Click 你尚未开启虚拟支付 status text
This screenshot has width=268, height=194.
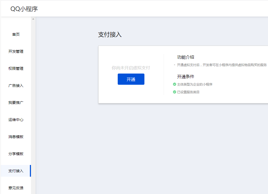point(131,68)
